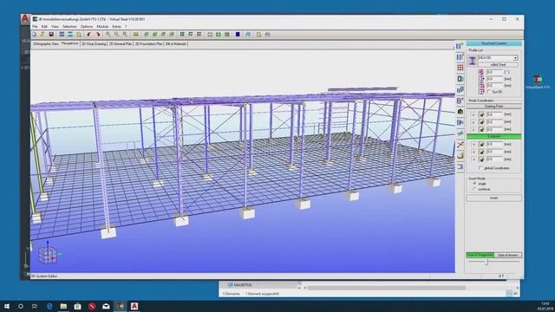Toggle lock on Starting Point y coordinate
The height and width of the screenshot is (312, 555).
pos(481,122)
